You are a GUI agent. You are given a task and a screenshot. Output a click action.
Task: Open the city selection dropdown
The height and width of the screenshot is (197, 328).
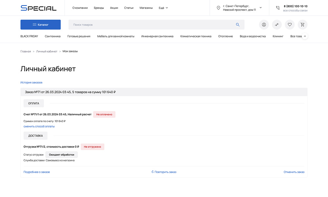[x=260, y=8]
